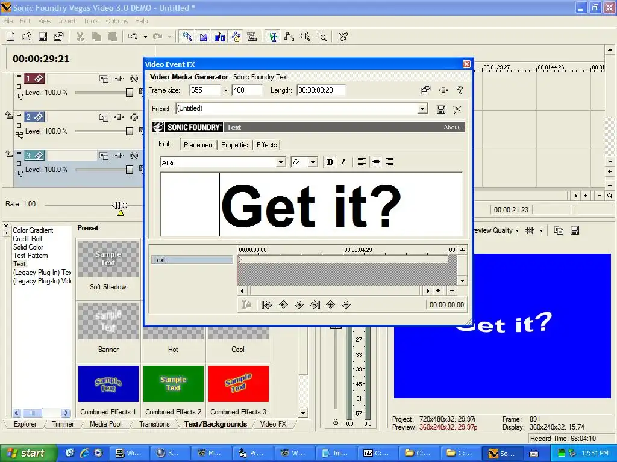The image size is (617, 462).
Task: Set the track 3 level slider
Action: click(130, 169)
